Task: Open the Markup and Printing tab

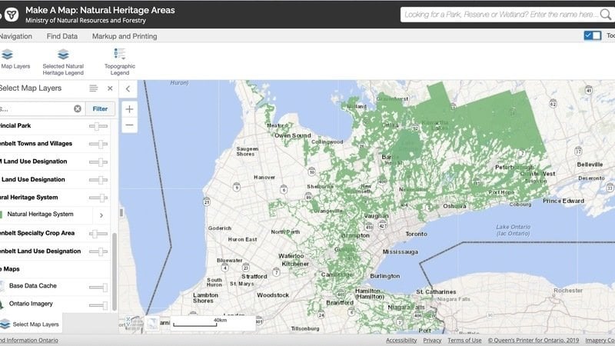Action: pyautogui.click(x=125, y=36)
